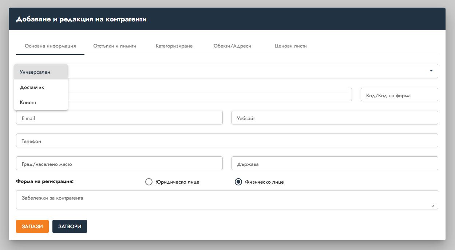Focus the Телефон input field

click(x=227, y=141)
